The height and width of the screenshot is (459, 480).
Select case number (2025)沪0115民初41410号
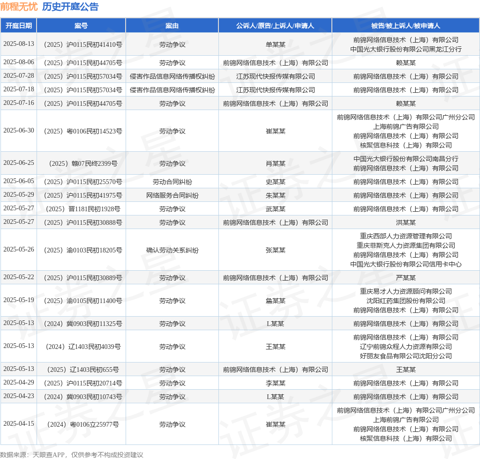pos(82,44)
